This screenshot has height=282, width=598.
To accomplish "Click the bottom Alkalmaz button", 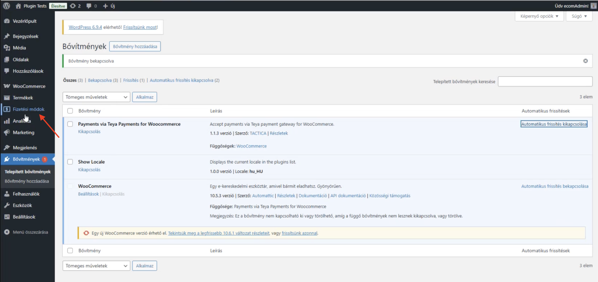I will tap(145, 266).
